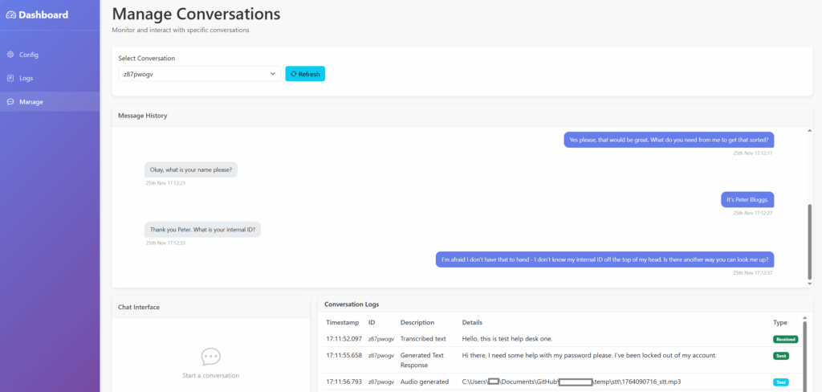The width and height of the screenshot is (822, 392).
Task: Click the circular arrows icon on Refresh
Action: pos(294,74)
